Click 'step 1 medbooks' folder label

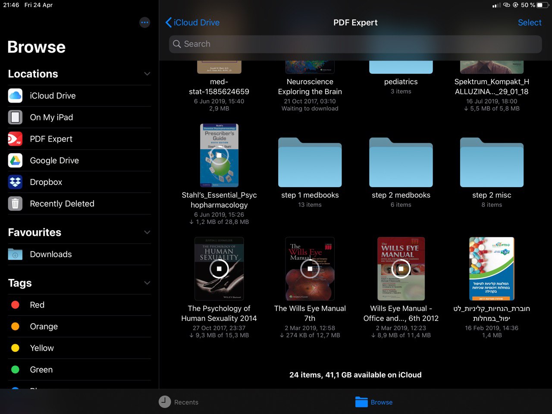(x=310, y=195)
